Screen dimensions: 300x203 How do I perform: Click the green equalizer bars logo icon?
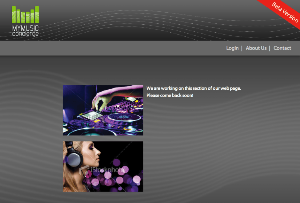(25, 15)
